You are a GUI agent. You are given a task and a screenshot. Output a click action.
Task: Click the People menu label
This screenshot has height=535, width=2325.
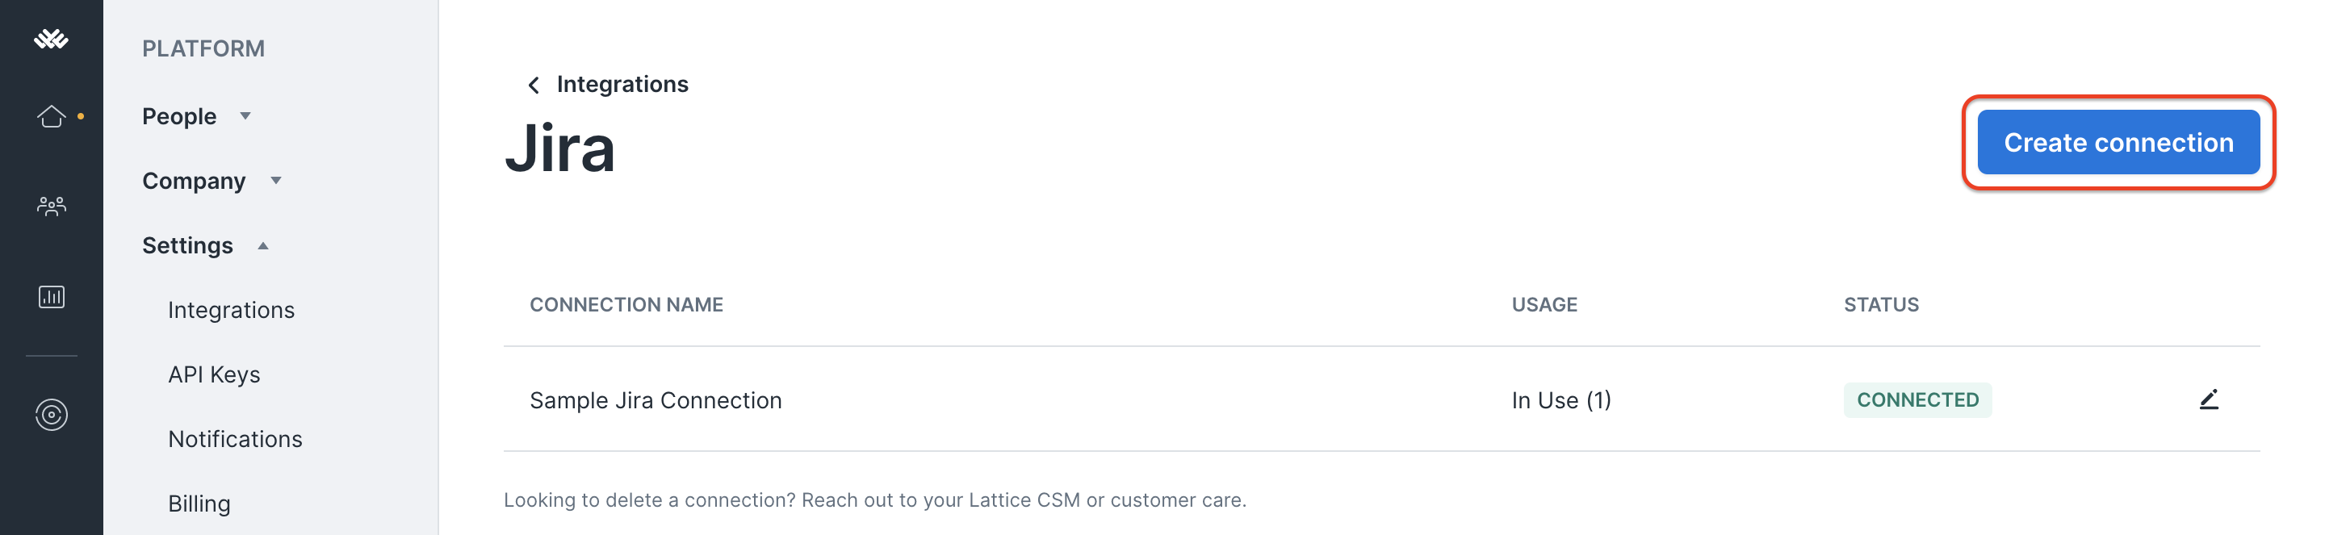coord(178,116)
